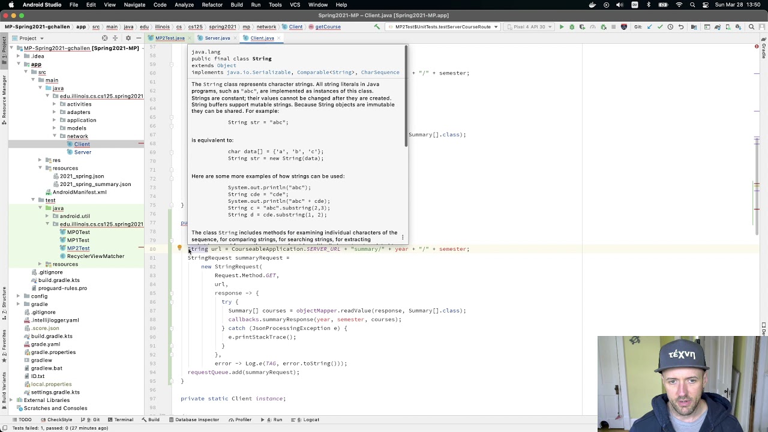This screenshot has height=432, width=768.
Task: Sync project with Gradle files icon
Action: pos(718,26)
